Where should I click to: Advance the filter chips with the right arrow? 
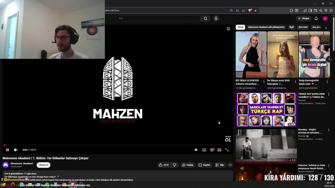(x=326, y=28)
